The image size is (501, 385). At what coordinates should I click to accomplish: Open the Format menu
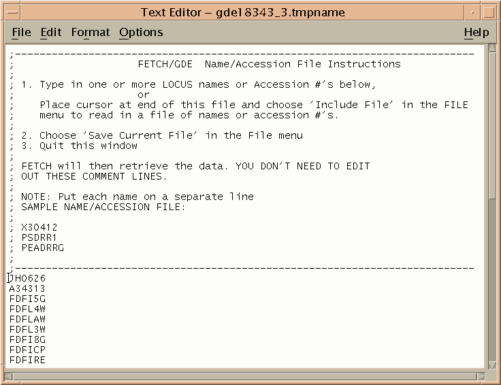point(90,32)
